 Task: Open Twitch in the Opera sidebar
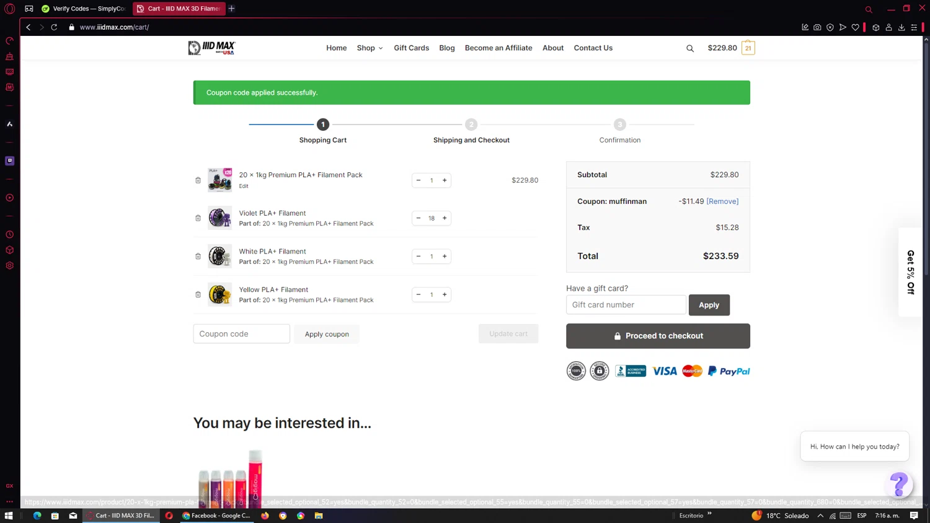9,160
